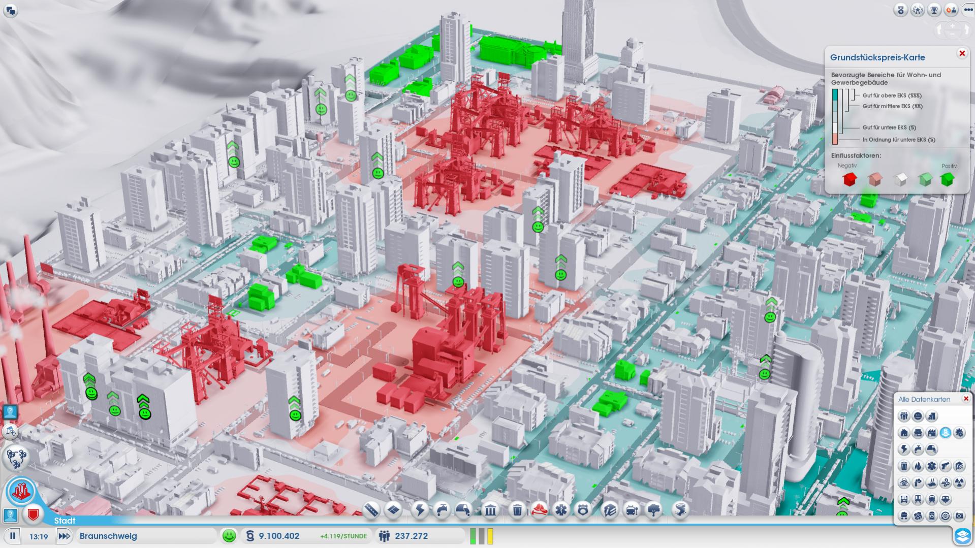975x548 pixels.
Task: Click the bright green positive influence house
Action: coord(947,179)
